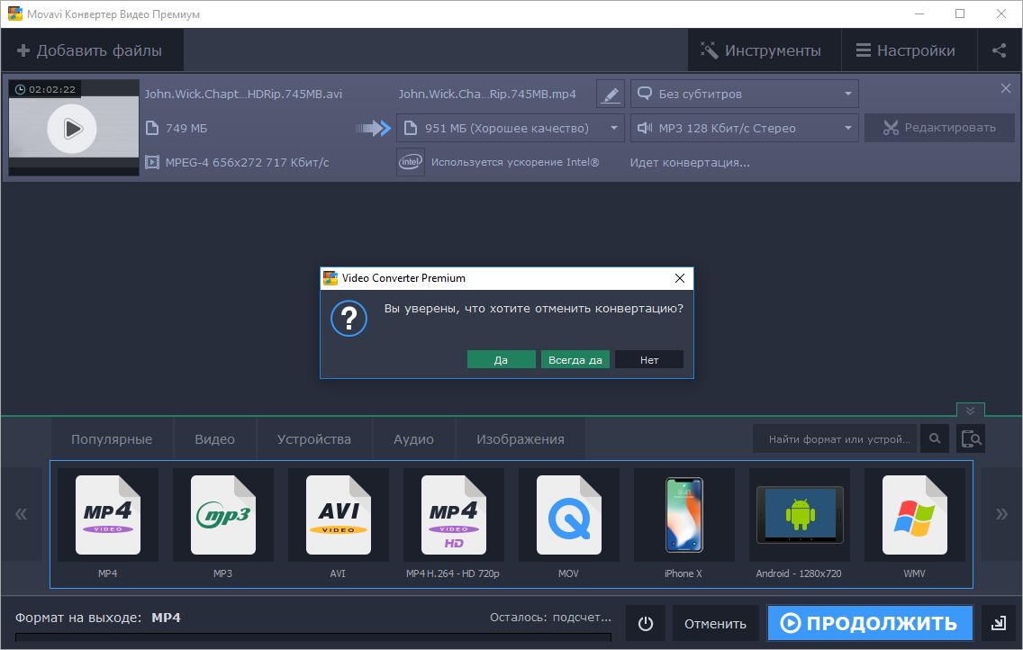Image resolution: width=1023 pixels, height=650 pixels.
Task: Click the question mark icon in the dialog
Action: tap(349, 319)
